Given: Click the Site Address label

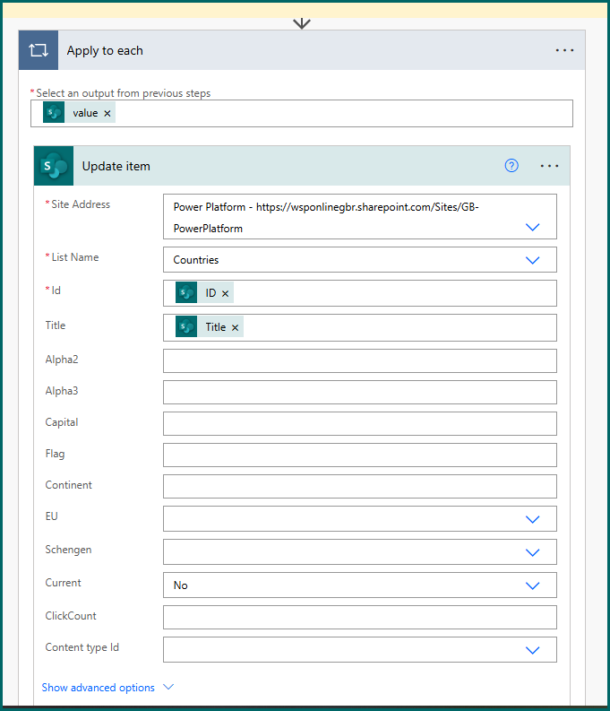Looking at the screenshot, I should pyautogui.click(x=81, y=204).
